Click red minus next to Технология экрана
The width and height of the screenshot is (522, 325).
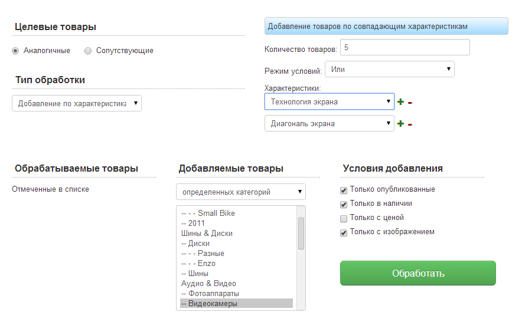410,103
